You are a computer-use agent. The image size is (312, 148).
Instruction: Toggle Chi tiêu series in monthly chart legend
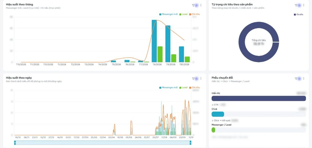(x=194, y=14)
